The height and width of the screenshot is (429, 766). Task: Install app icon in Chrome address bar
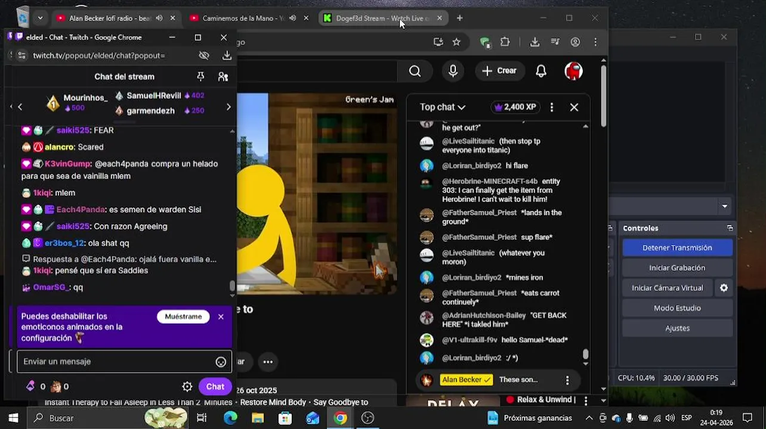[438, 42]
